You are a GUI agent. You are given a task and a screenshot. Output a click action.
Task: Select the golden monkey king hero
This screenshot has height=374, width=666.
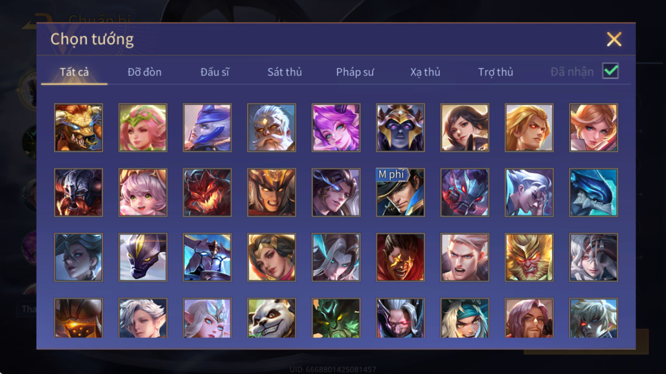tap(529, 257)
